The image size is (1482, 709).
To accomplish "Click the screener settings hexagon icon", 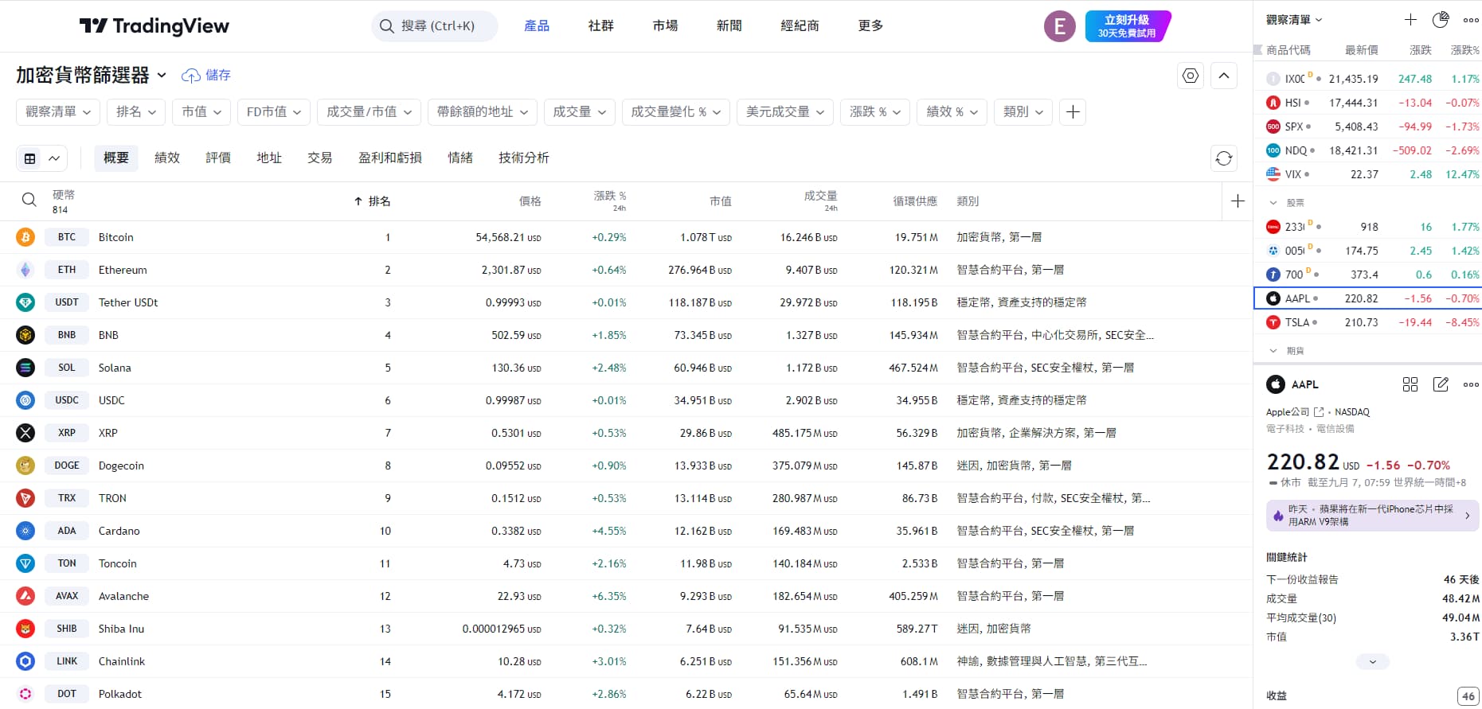I will coord(1190,76).
